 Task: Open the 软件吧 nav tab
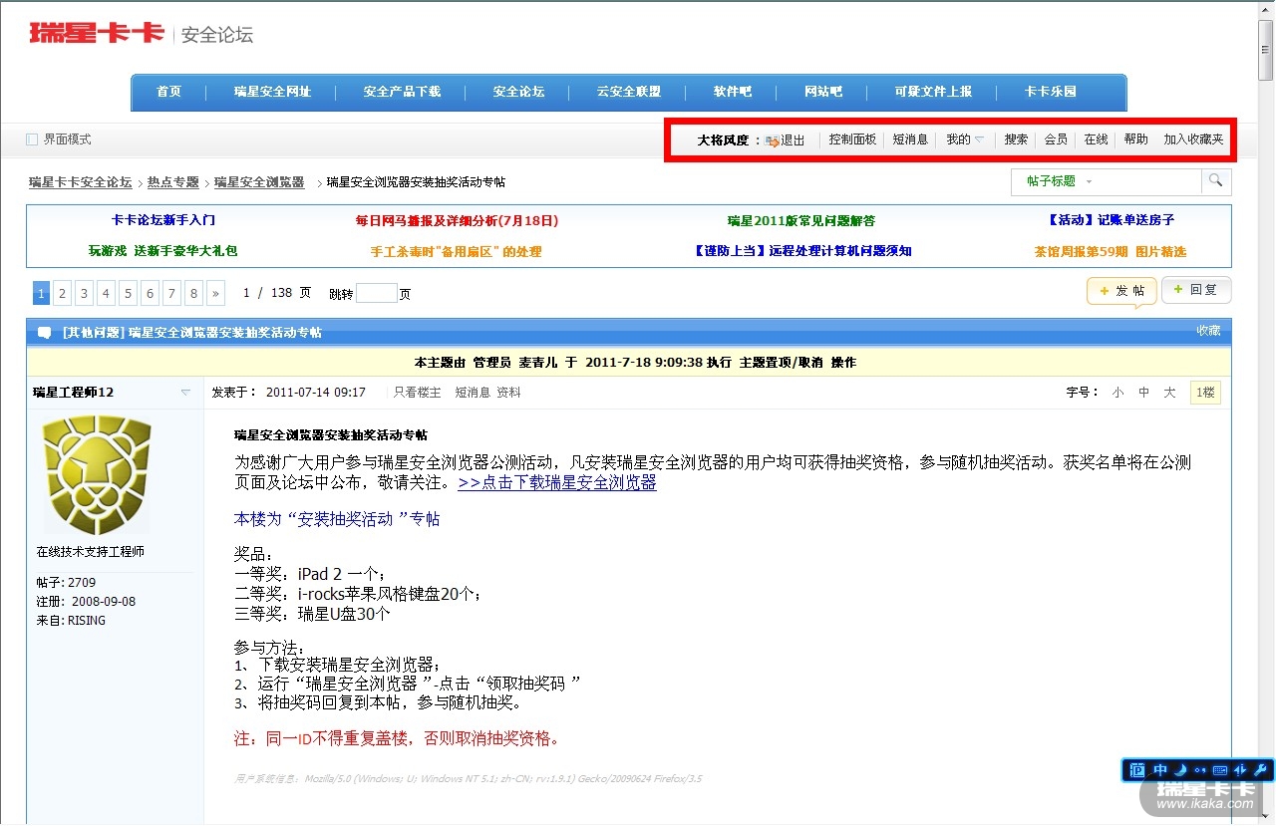click(732, 92)
